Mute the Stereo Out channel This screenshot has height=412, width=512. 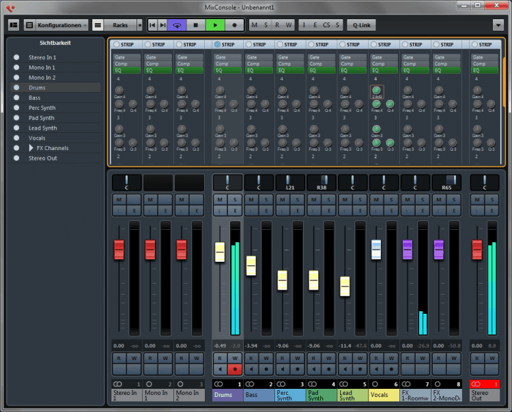(x=477, y=200)
